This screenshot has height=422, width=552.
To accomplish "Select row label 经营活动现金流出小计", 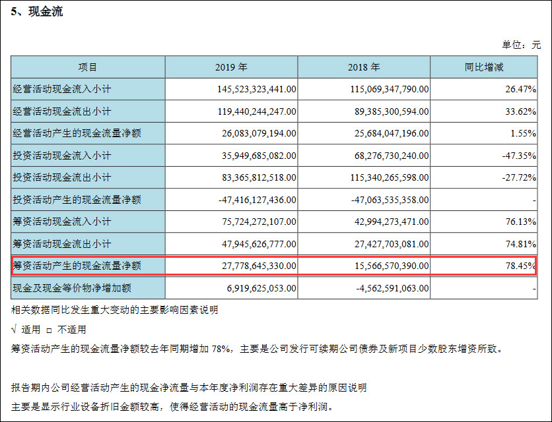I will (x=62, y=111).
